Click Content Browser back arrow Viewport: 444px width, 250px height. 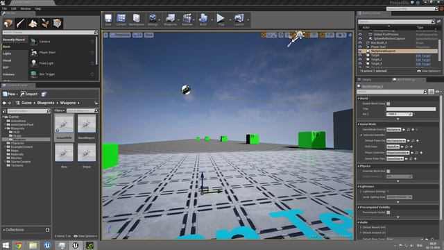(x=4, y=103)
